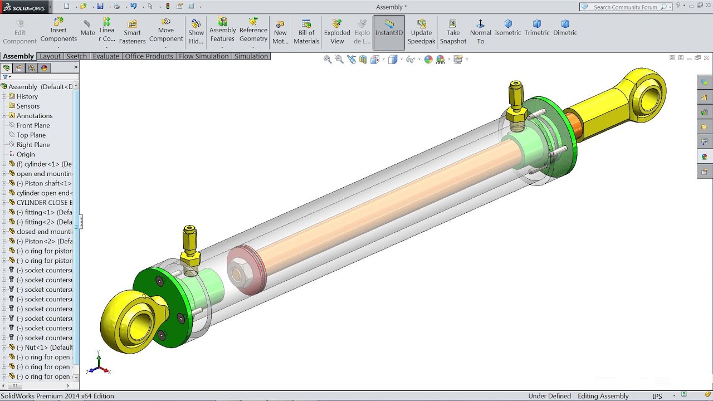Expand the Annotations tree node
The image size is (713, 401).
click(x=4, y=116)
